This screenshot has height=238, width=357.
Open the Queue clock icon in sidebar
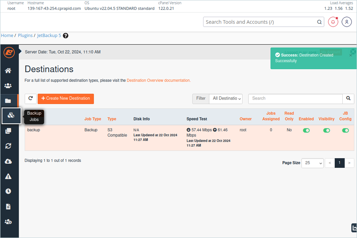point(8,191)
